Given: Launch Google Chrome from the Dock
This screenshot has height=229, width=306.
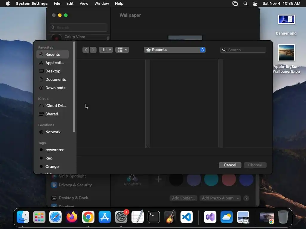Looking at the screenshot, I should 88,217.
